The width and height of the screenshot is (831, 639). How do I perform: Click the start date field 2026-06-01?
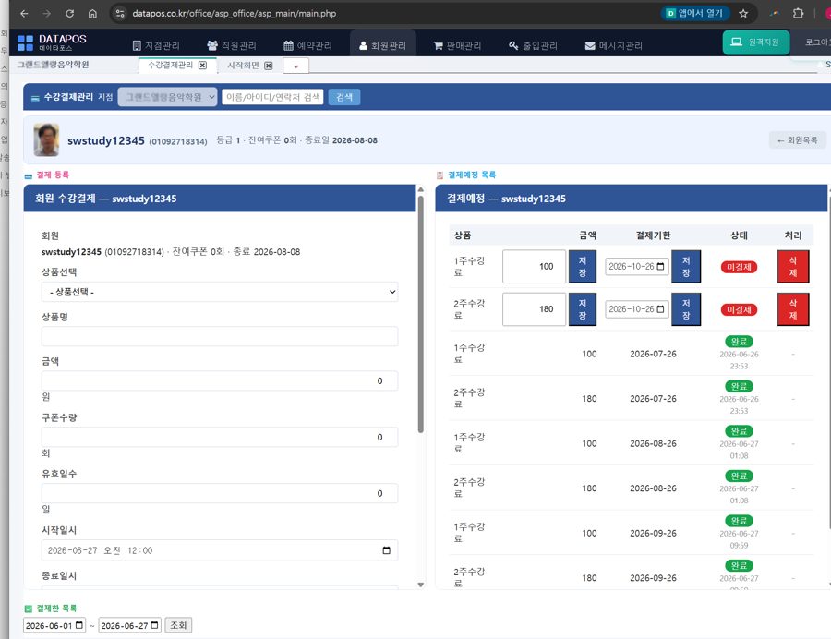tap(54, 625)
